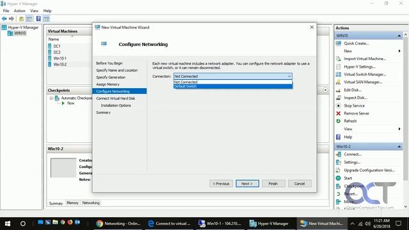This screenshot has height=230, width=409.
Task: Go to Assign Memory step
Action: coord(107,84)
